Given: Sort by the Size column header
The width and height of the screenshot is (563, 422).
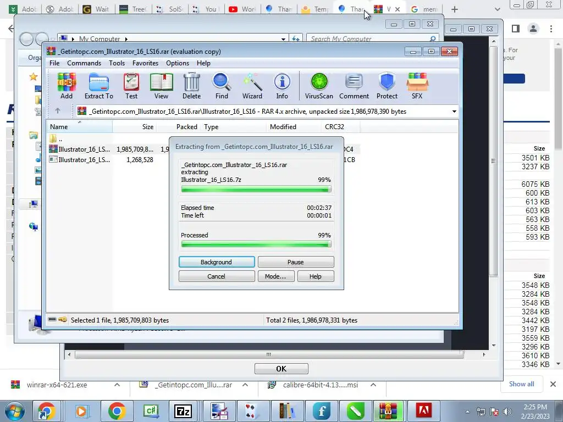Looking at the screenshot, I should 134,127.
